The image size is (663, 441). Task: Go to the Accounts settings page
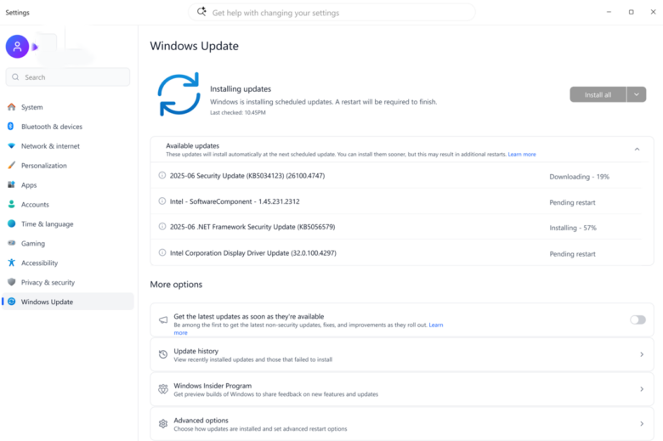[35, 205]
